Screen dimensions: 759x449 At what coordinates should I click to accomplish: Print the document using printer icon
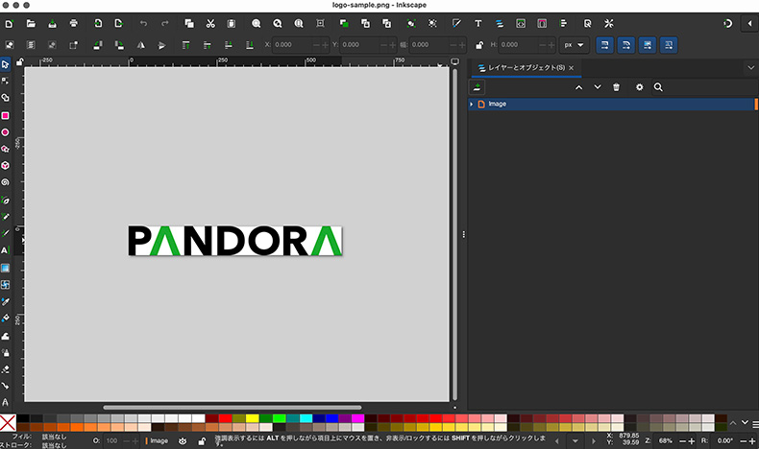(x=73, y=24)
